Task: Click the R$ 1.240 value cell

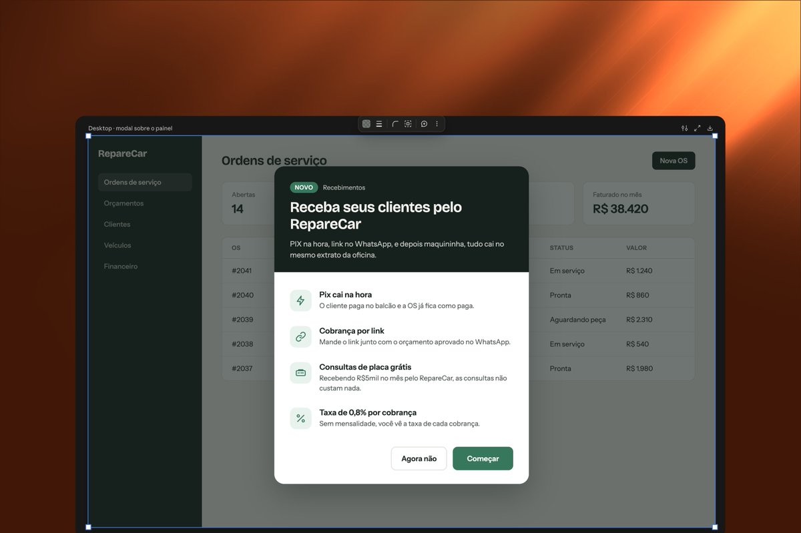Action: coord(639,271)
